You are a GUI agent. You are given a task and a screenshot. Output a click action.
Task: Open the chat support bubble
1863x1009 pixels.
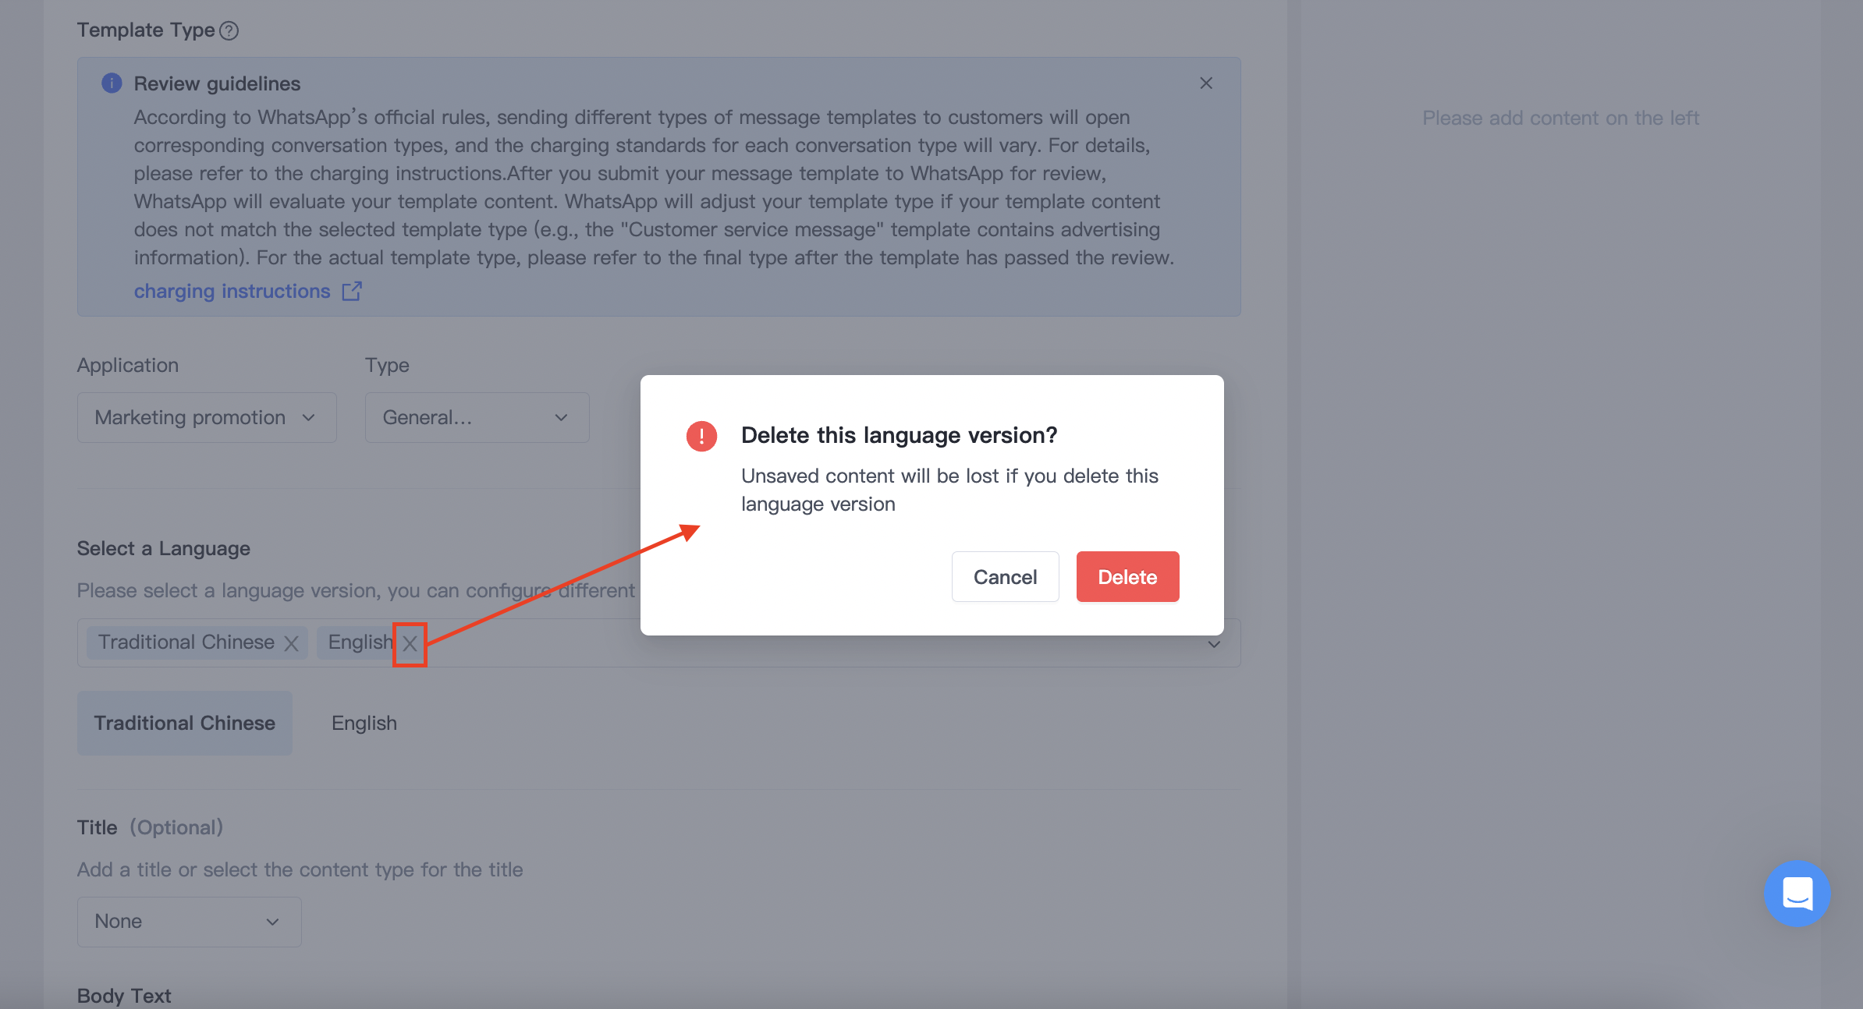coord(1797,894)
